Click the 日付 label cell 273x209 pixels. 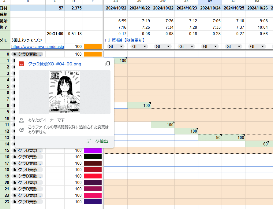[5, 8]
